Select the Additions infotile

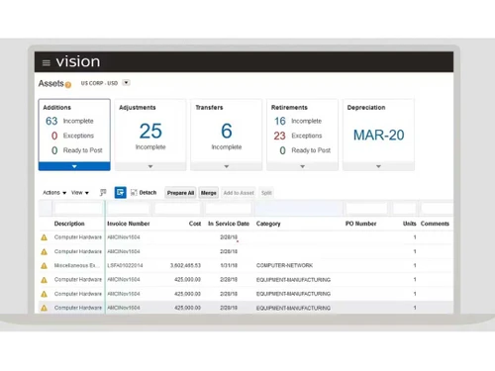pyautogui.click(x=74, y=135)
